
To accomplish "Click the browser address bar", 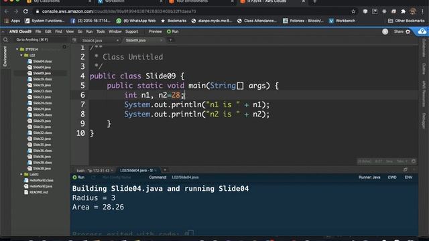I will (x=192, y=11).
